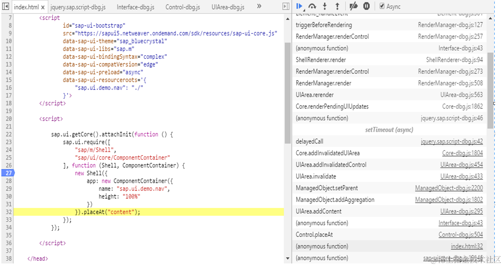The height and width of the screenshot is (267, 504).
Task: Open the index.html tab
Action: point(26,7)
